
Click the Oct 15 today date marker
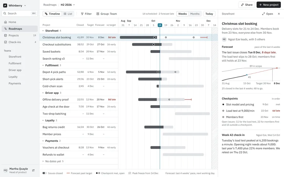tap(160, 25)
